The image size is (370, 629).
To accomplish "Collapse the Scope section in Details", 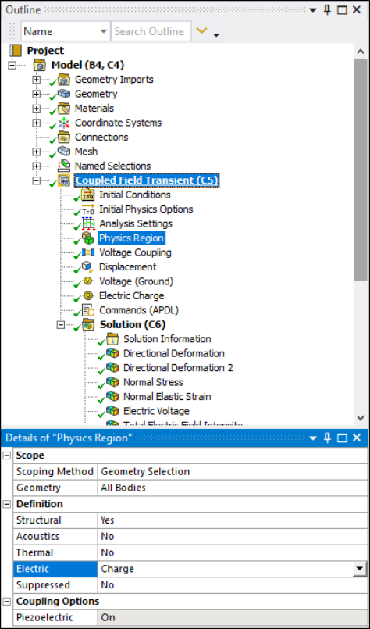I will pyautogui.click(x=7, y=456).
